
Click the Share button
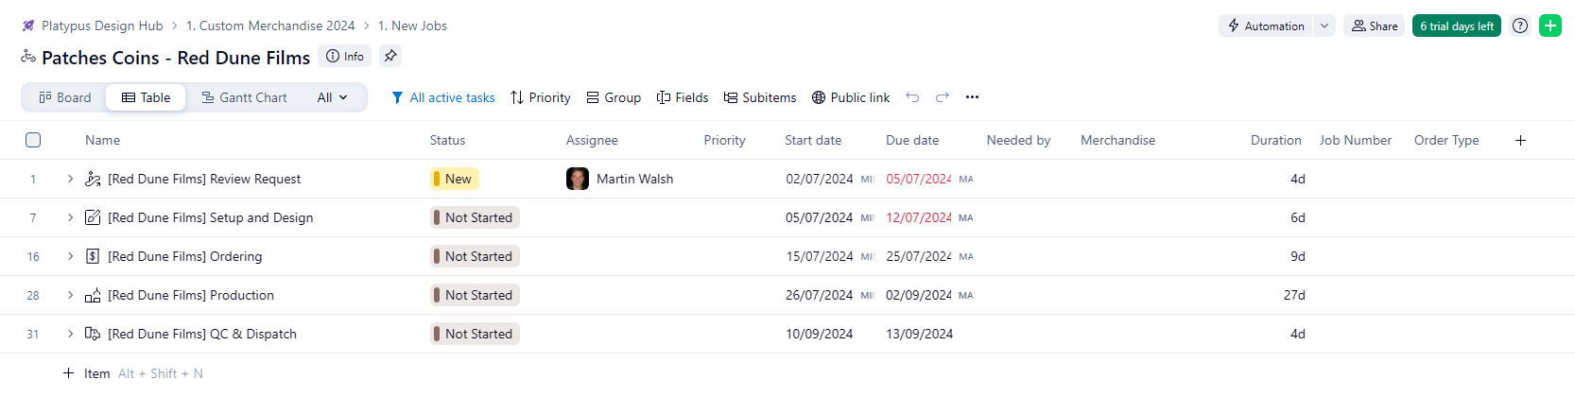tap(1375, 26)
